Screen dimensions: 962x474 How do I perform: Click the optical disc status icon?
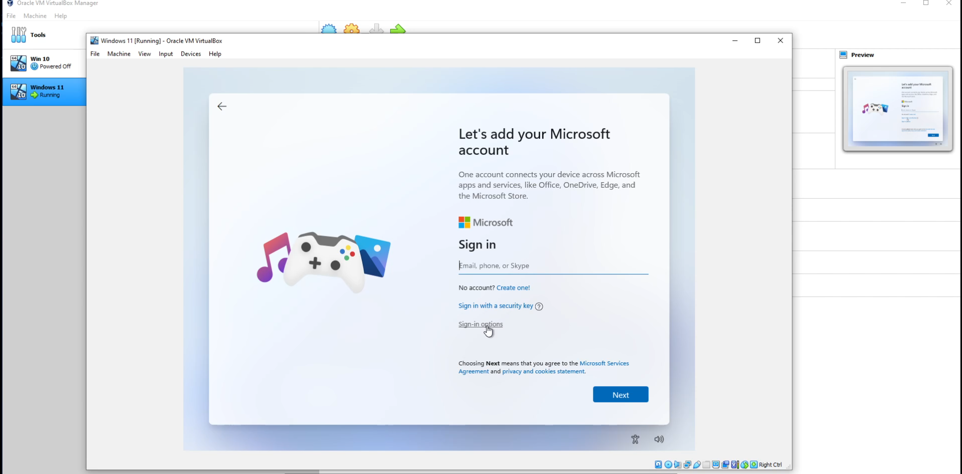[668, 464]
